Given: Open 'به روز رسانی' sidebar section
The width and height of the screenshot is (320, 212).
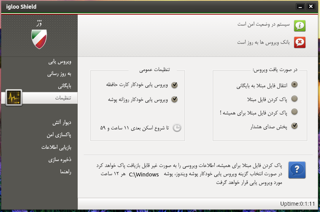Looking at the screenshot, I should [59, 74].
